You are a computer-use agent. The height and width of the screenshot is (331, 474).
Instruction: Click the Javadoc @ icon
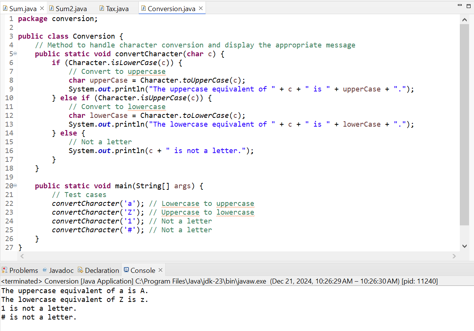[x=44, y=270]
